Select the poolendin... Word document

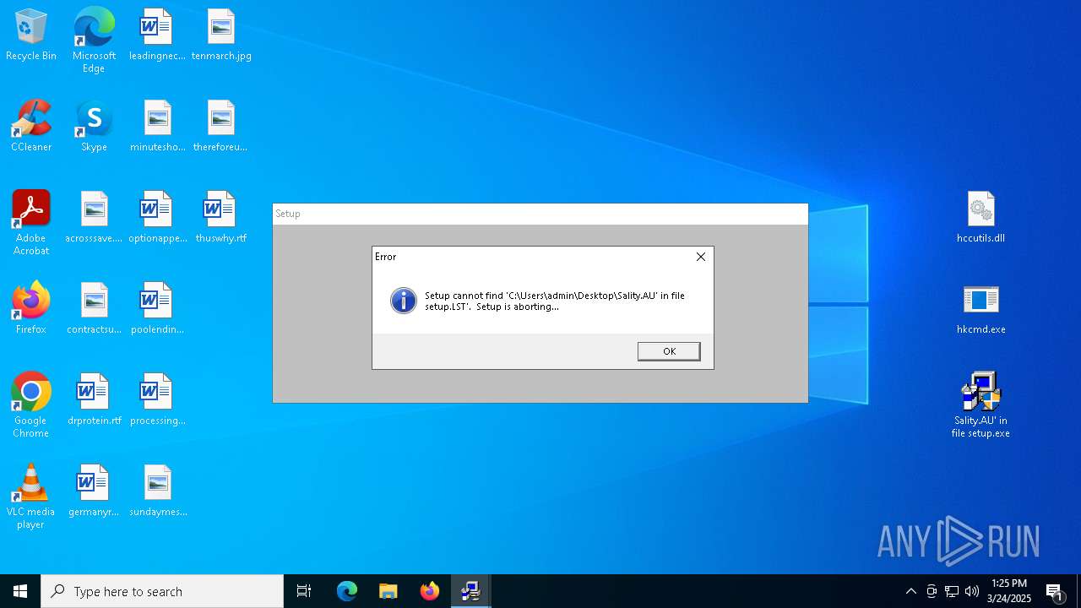(157, 309)
